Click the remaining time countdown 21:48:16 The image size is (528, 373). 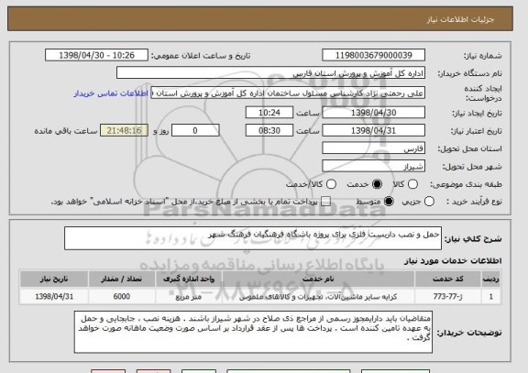[125, 130]
